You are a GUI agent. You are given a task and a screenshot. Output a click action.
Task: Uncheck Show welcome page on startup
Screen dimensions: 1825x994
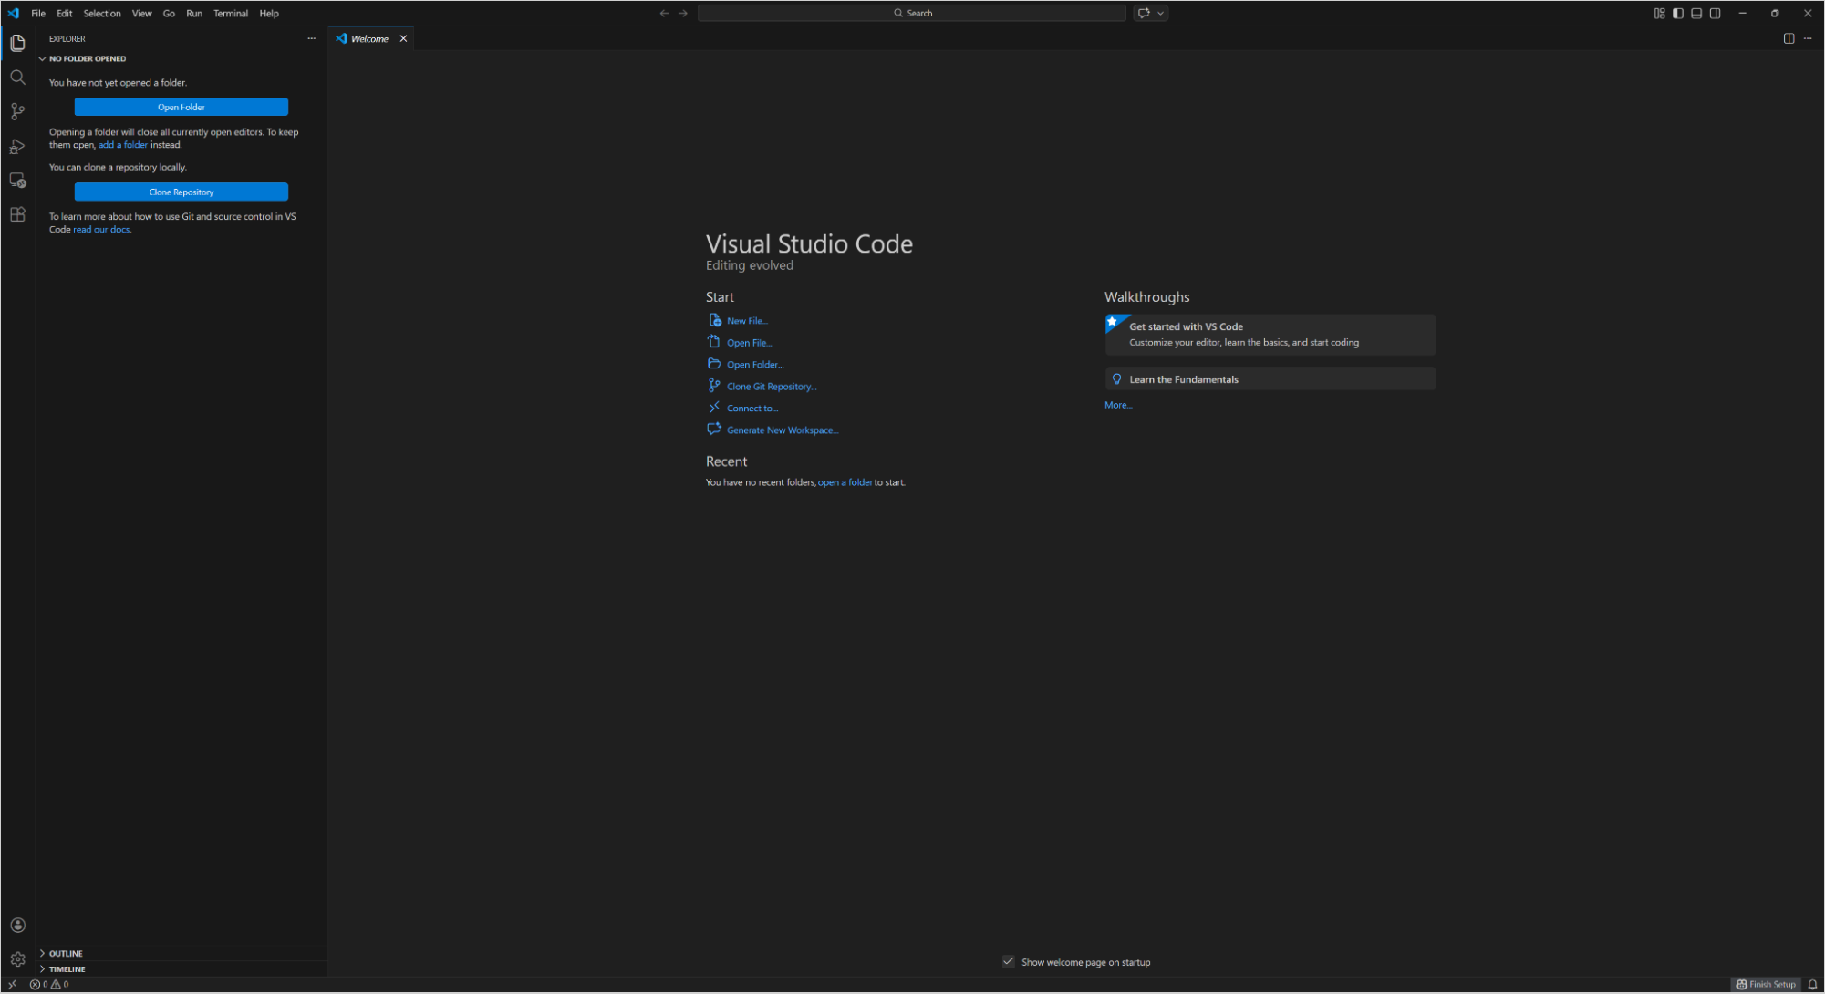click(1008, 961)
